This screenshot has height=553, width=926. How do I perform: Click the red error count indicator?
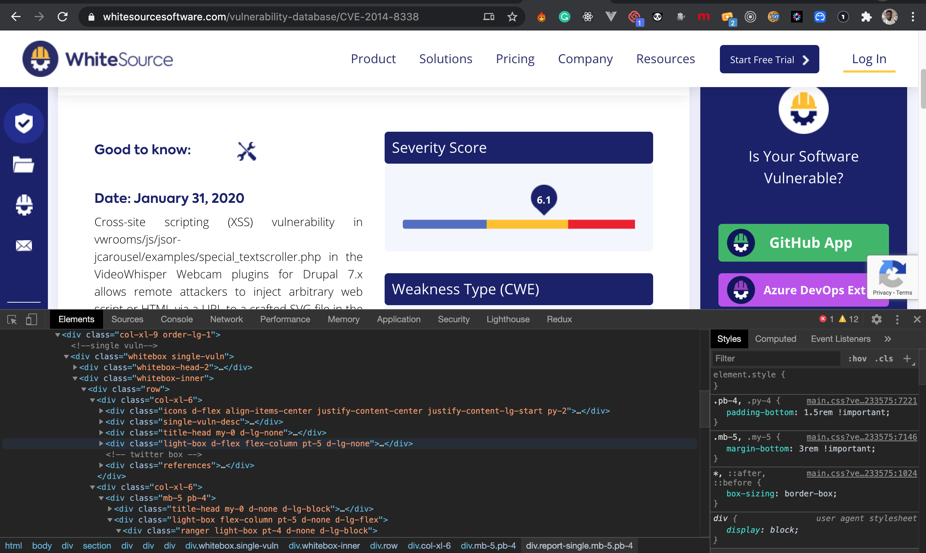tap(827, 319)
